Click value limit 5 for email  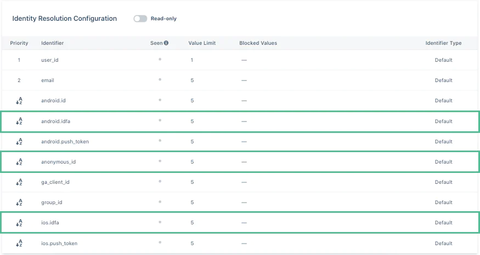(192, 80)
